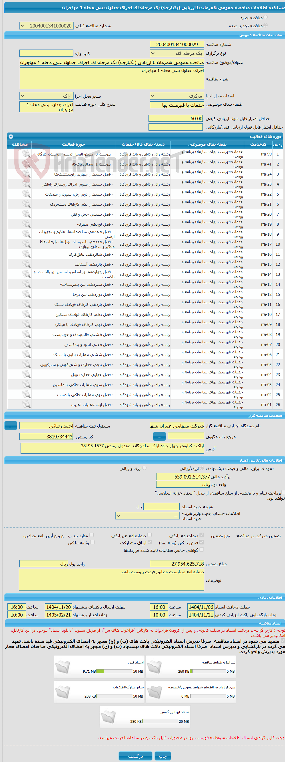Click ellipsis button next to مسئول ثبت مناقصه

click(x=11, y=426)
